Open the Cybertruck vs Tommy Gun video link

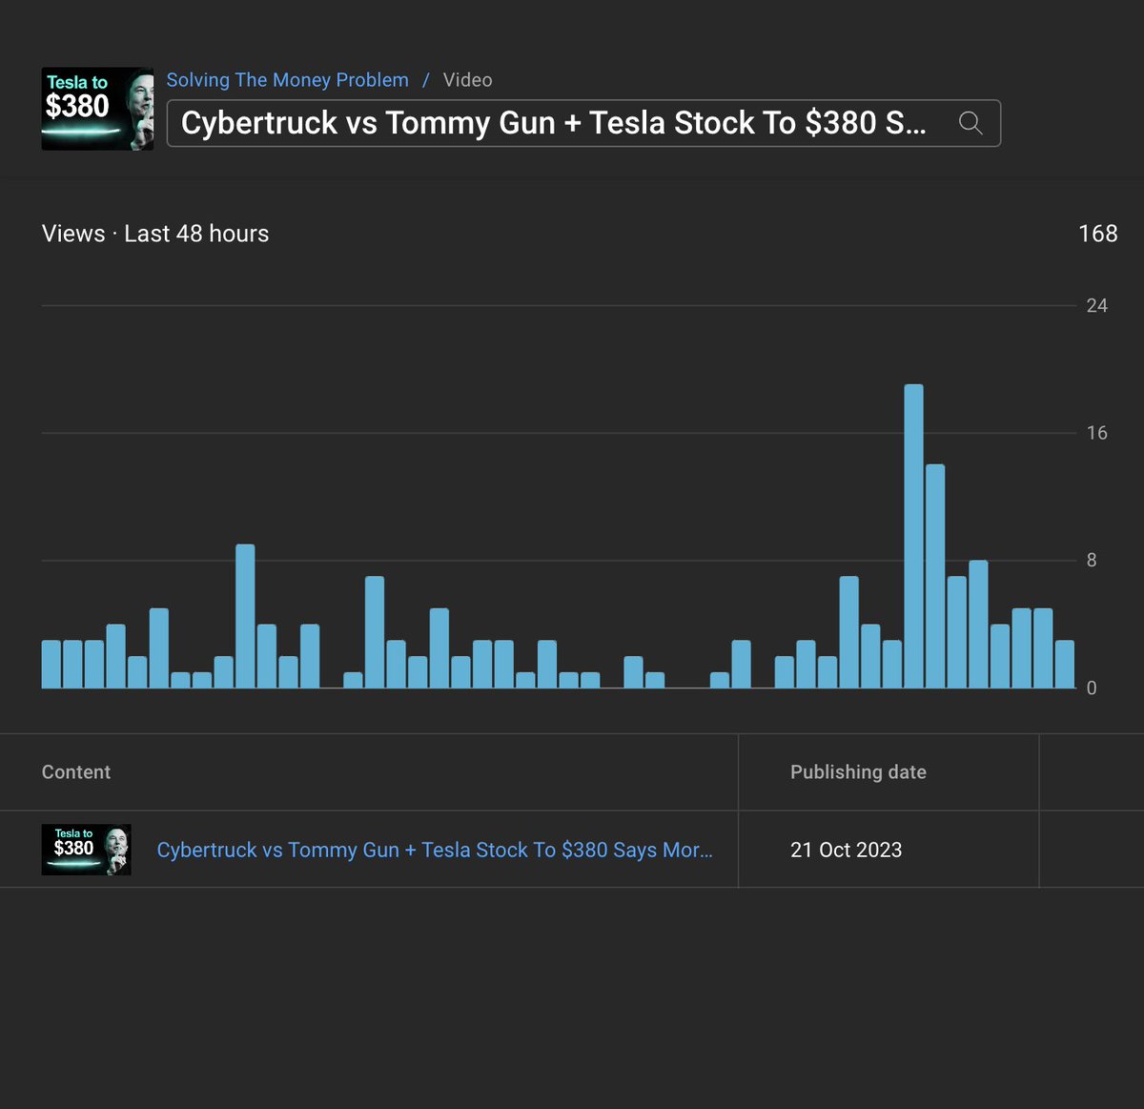pos(435,850)
